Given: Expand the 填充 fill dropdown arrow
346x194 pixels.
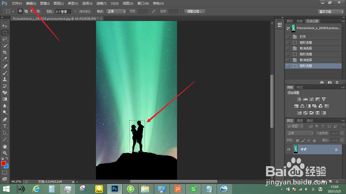Looking at the screenshot, I should coord(342,140).
